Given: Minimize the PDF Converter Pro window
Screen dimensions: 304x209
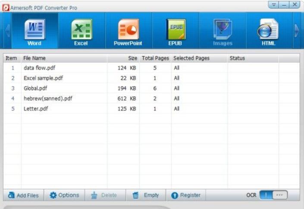Looking at the screenshot, I should [x=284, y=5].
